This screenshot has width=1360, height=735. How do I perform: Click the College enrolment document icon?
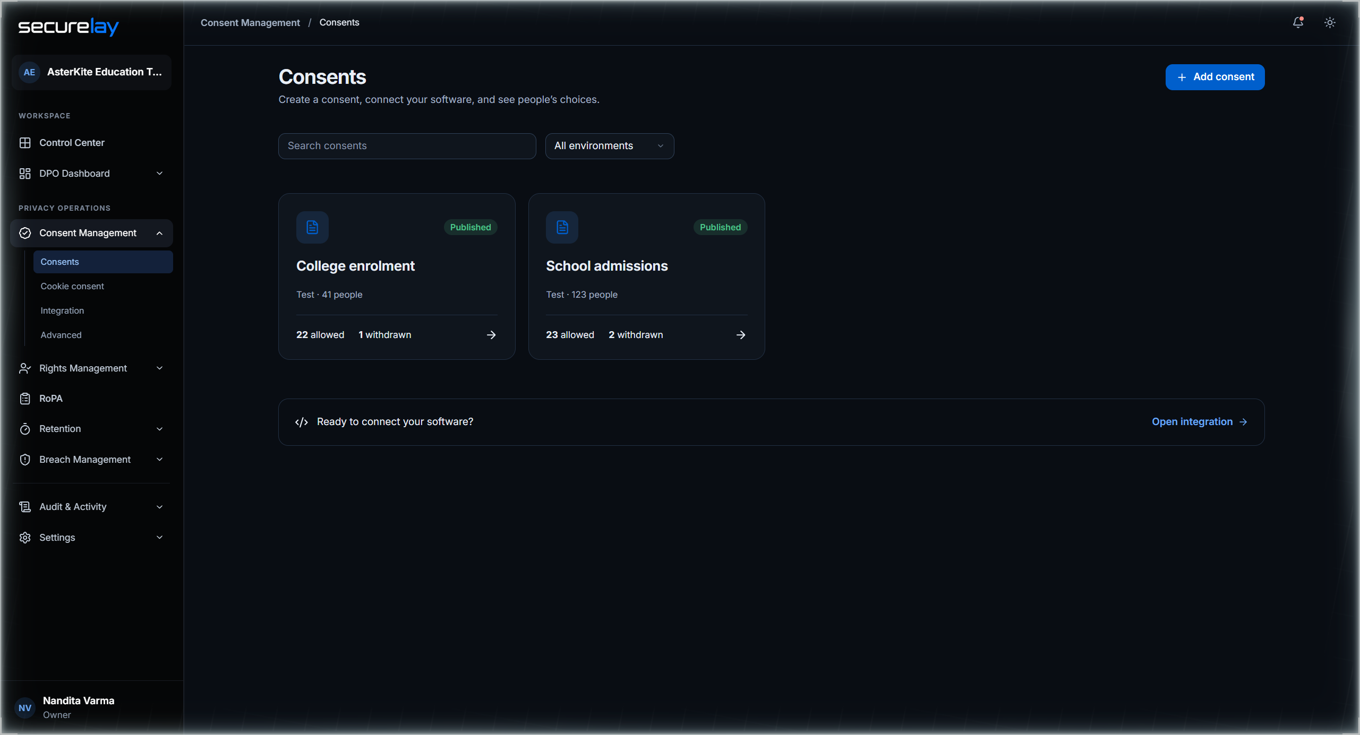[x=312, y=227]
